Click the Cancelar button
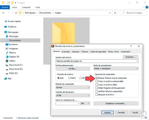The width and height of the screenshot is (149, 120). tap(121, 112)
